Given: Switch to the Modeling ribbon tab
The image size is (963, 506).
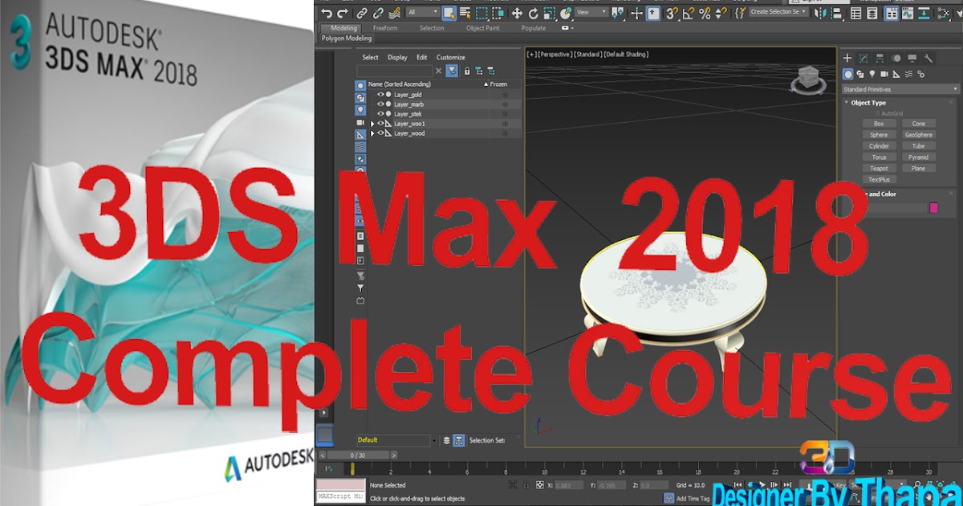Looking at the screenshot, I should [343, 28].
